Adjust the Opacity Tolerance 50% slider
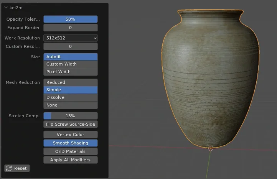The image size is (277, 179). (71, 19)
